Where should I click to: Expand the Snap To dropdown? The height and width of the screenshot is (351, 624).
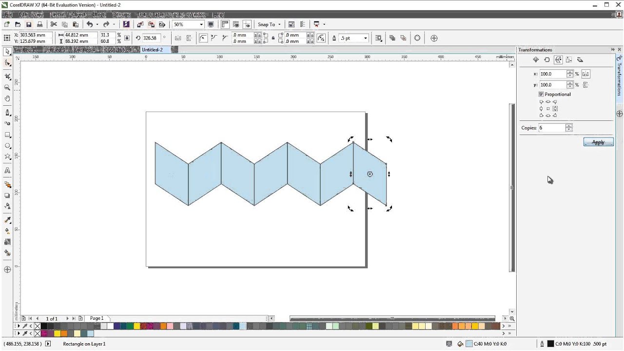pyautogui.click(x=269, y=24)
